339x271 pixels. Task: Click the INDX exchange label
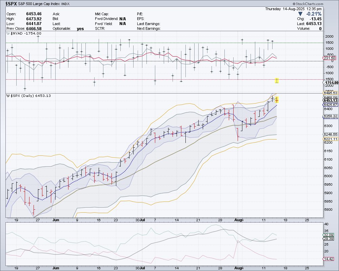65,4
